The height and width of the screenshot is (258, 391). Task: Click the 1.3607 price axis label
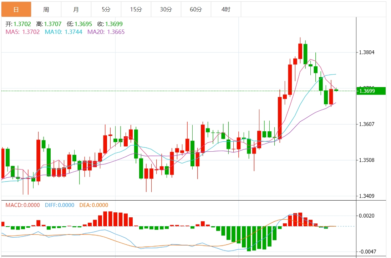click(x=367, y=124)
